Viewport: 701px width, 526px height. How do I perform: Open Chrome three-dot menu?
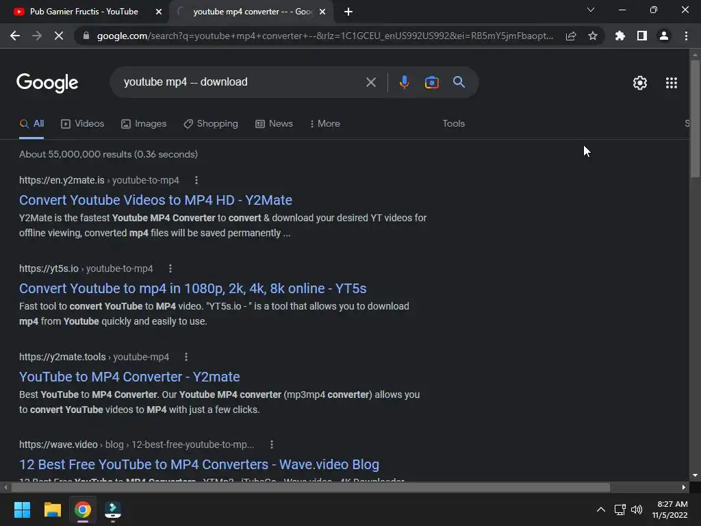(x=686, y=36)
